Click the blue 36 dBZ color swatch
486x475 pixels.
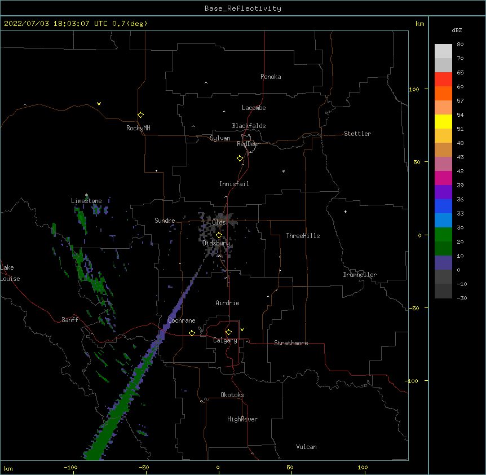point(443,206)
